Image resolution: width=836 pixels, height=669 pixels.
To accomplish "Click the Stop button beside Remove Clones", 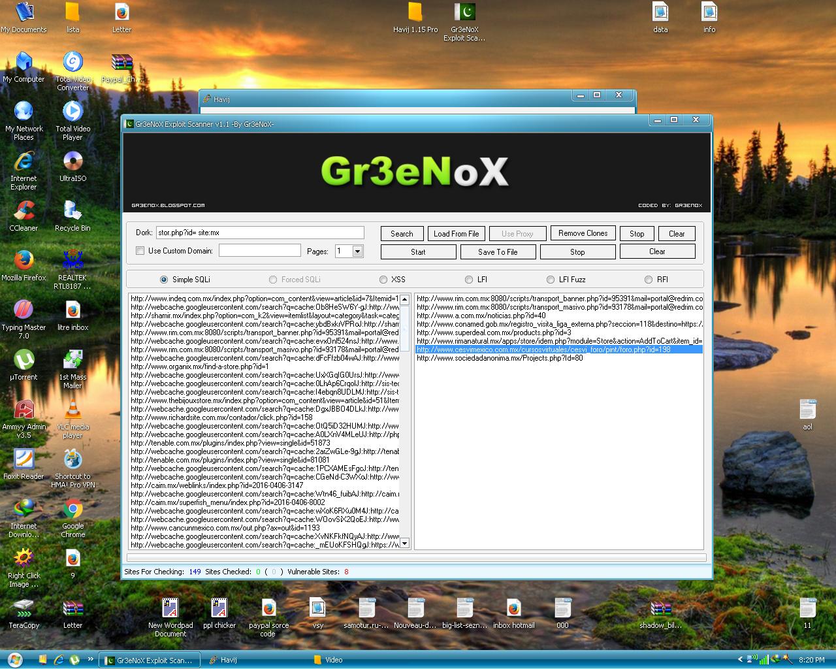I will 637,233.
